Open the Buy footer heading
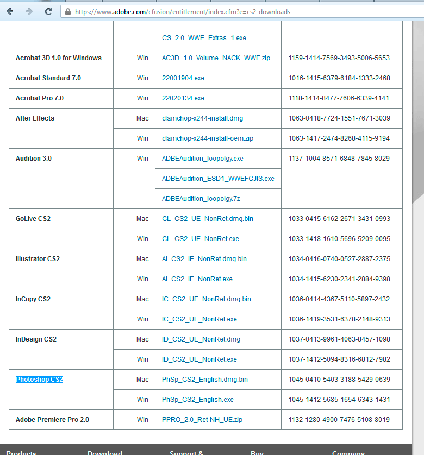Viewport: 424px width, 455px height. 257,453
